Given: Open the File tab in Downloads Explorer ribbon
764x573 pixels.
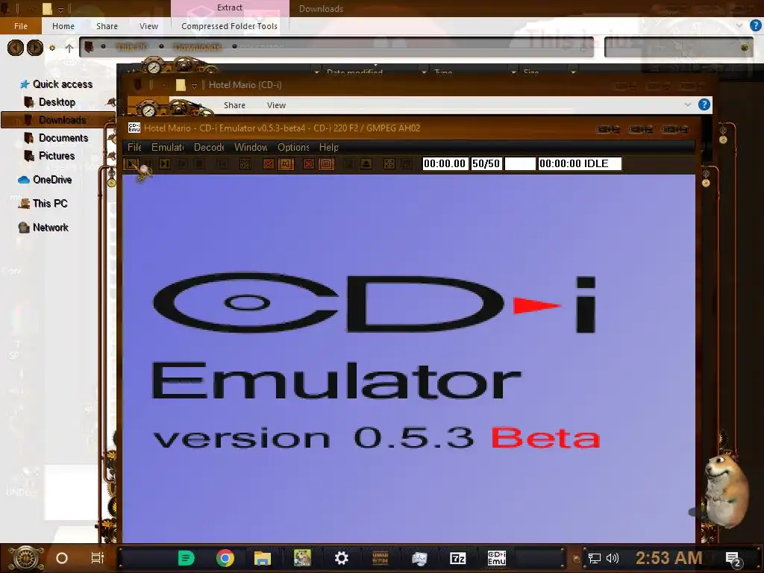Looking at the screenshot, I should click(21, 26).
